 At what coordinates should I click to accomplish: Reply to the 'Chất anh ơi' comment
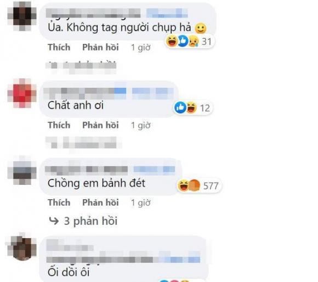(100, 125)
